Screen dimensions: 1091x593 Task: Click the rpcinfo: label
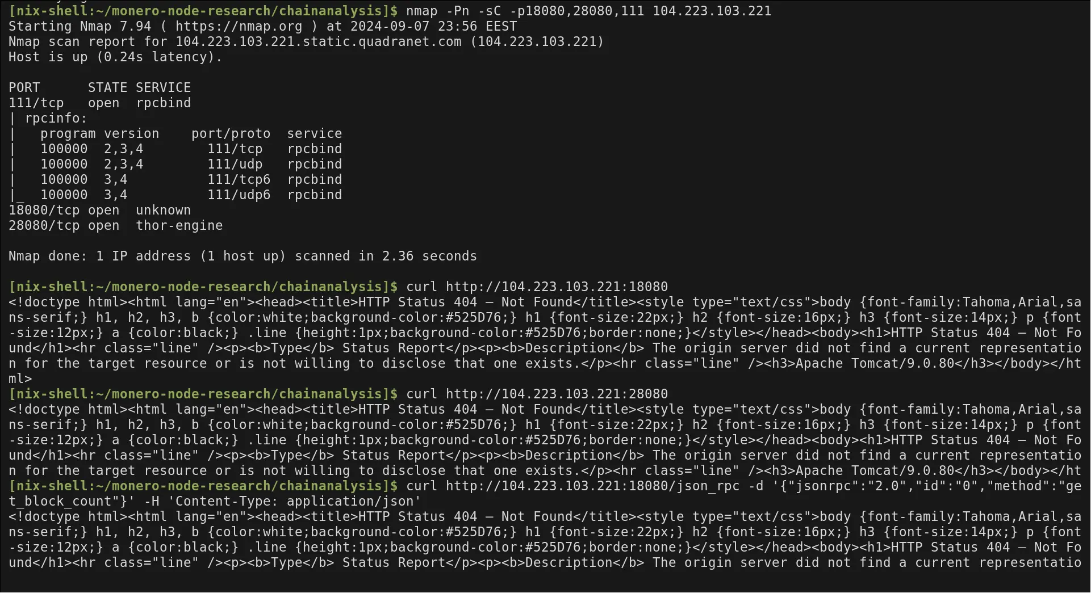(x=56, y=119)
